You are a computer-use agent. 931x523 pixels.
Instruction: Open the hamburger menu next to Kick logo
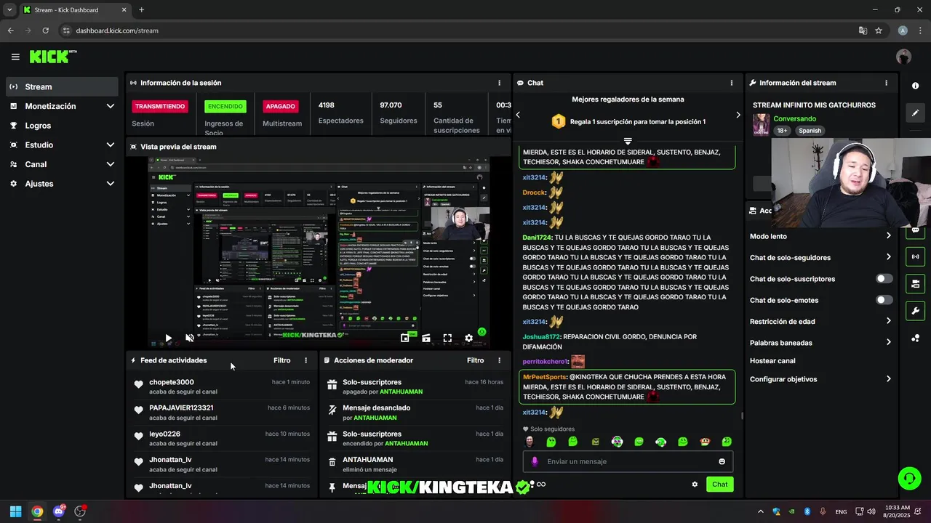click(15, 57)
